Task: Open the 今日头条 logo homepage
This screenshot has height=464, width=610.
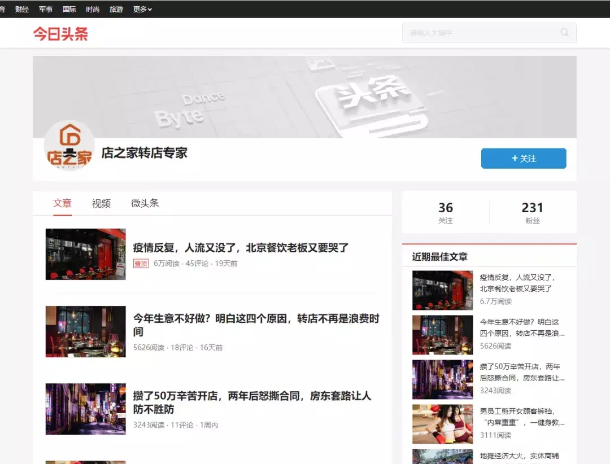Action: 60,33
